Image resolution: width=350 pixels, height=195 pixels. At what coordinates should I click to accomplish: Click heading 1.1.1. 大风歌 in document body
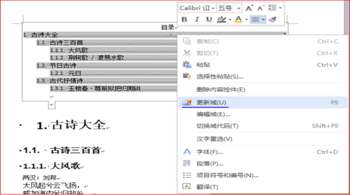tap(51, 166)
